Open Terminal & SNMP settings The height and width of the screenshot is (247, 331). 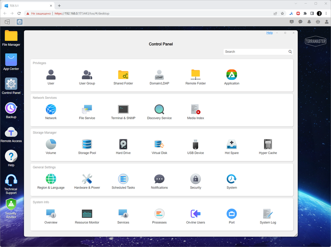click(x=123, y=112)
